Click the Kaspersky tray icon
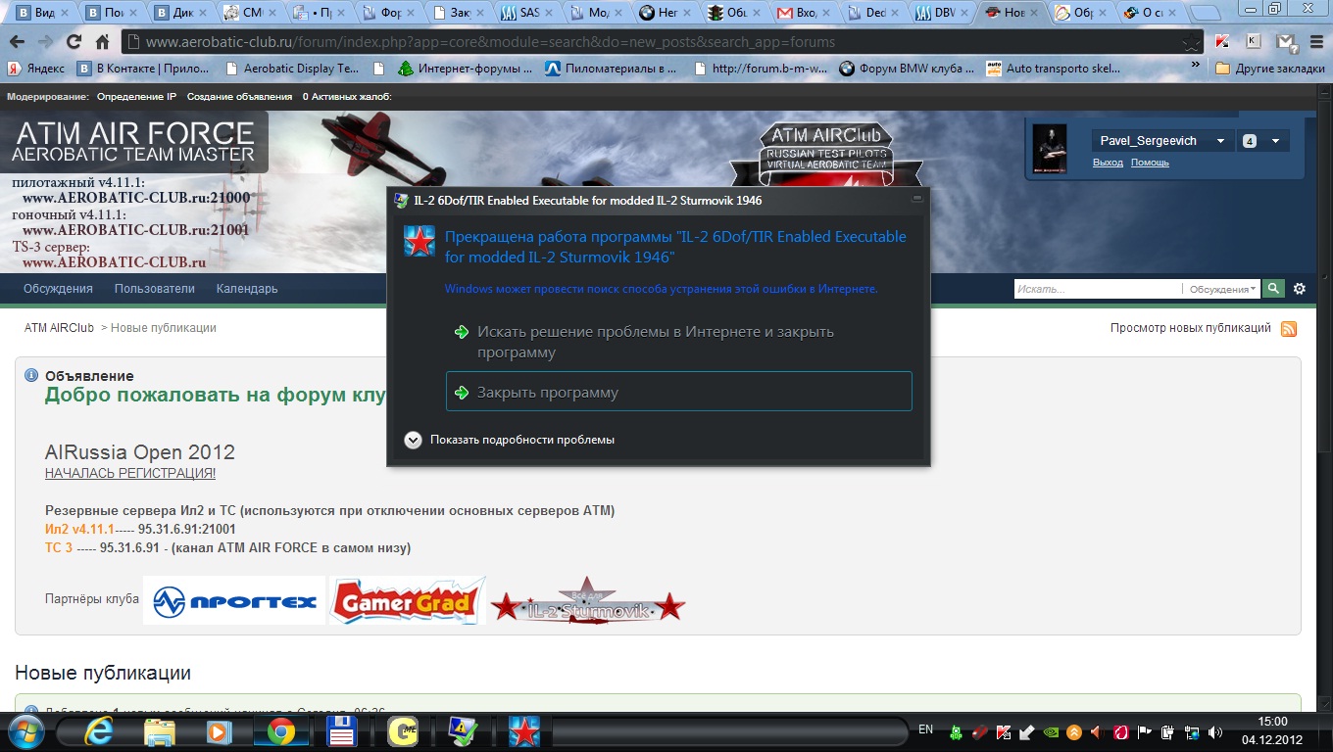 [1005, 732]
